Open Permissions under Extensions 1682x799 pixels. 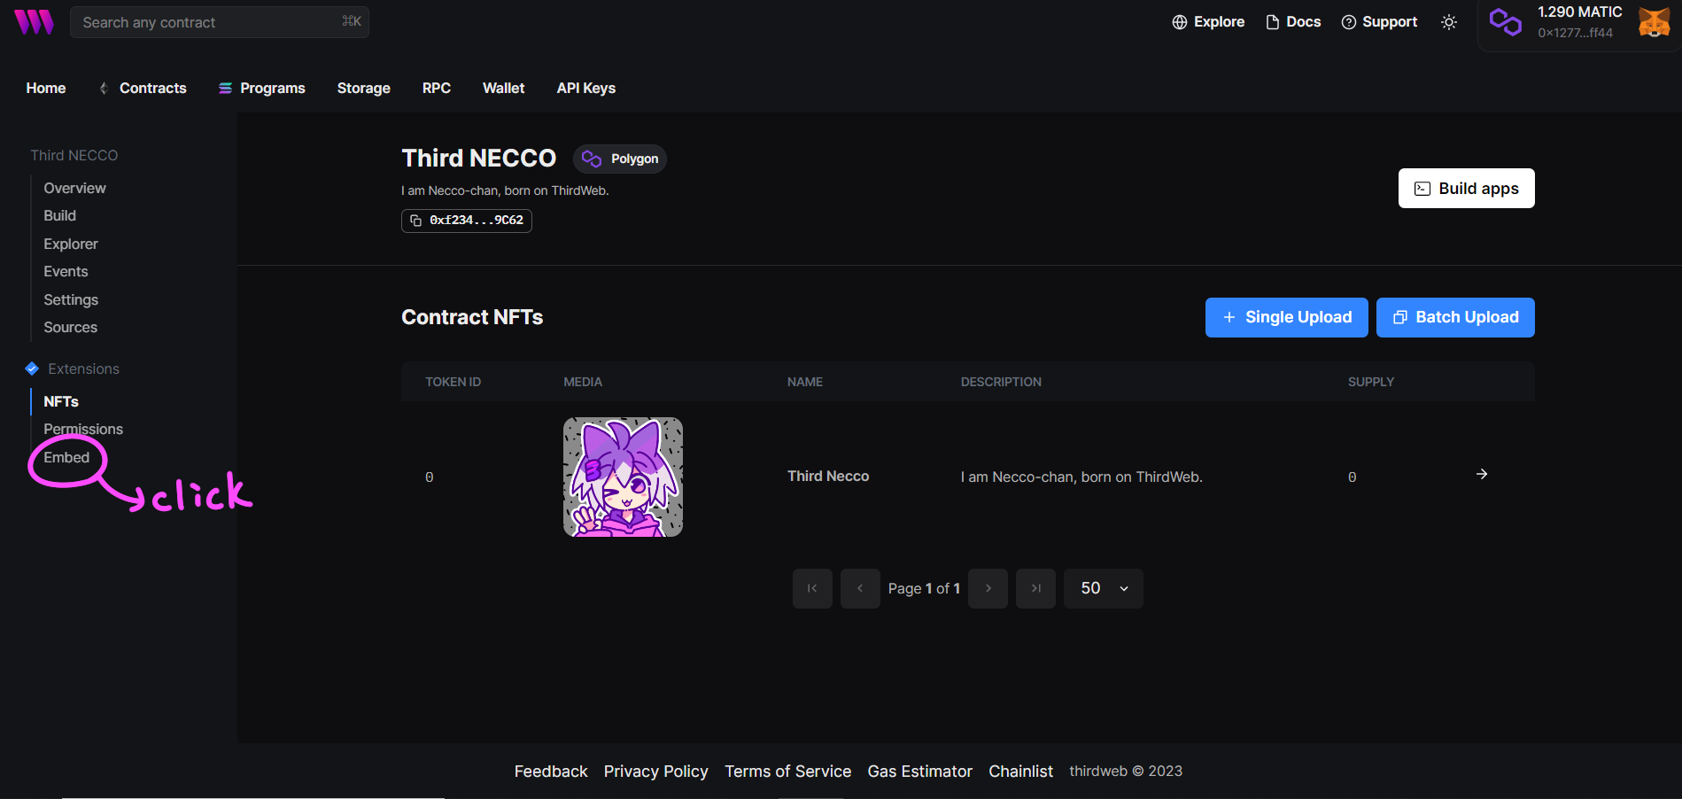[83, 430]
